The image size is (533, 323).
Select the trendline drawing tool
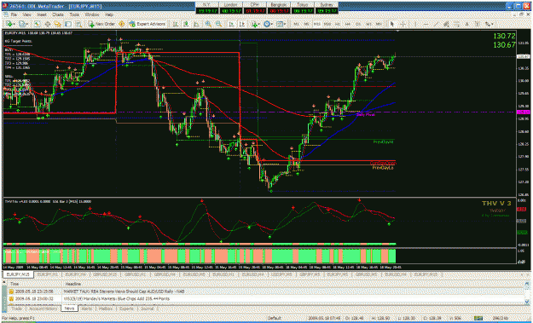(436, 24)
